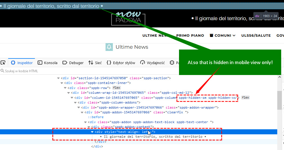The height and width of the screenshot is (150, 284).
Task: Click the Ultime News bell icon
Action: 109,47
